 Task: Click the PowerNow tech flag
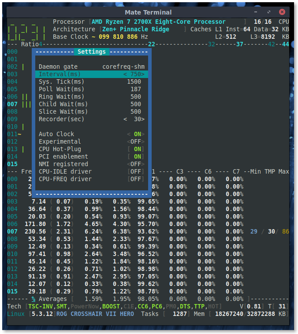click(x=85, y=306)
